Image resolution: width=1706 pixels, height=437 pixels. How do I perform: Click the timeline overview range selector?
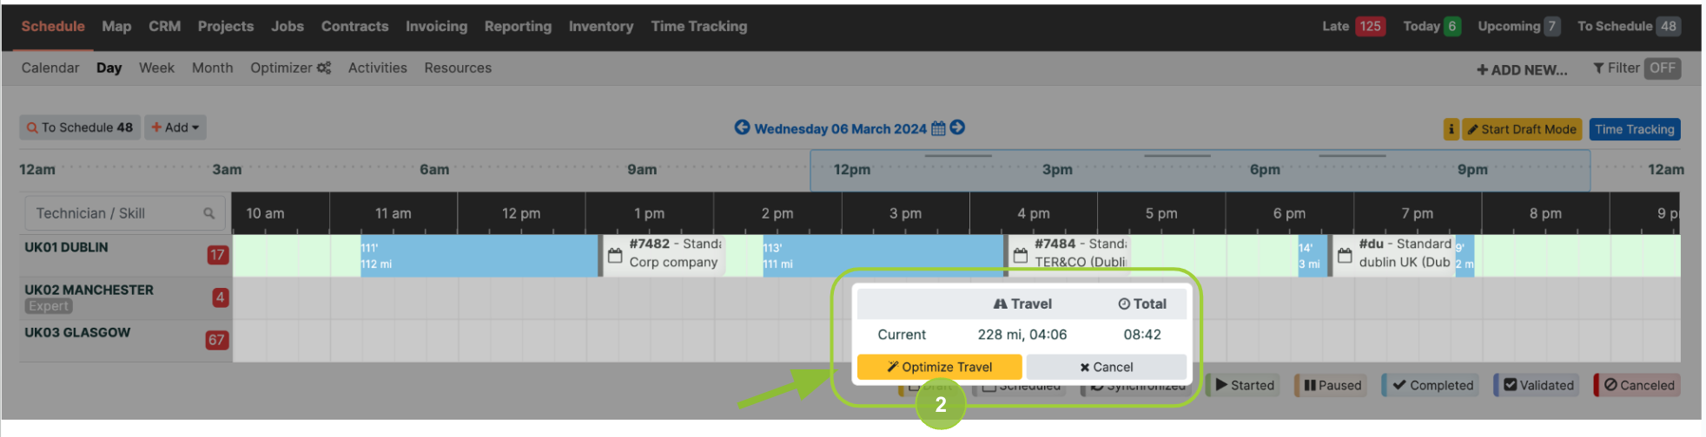[x=1200, y=170]
